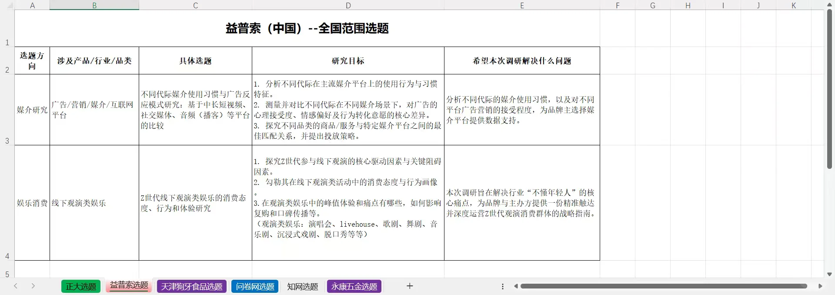Viewport: 835px width, 295px height.
Task: Select column G header
Action: coord(653,5)
